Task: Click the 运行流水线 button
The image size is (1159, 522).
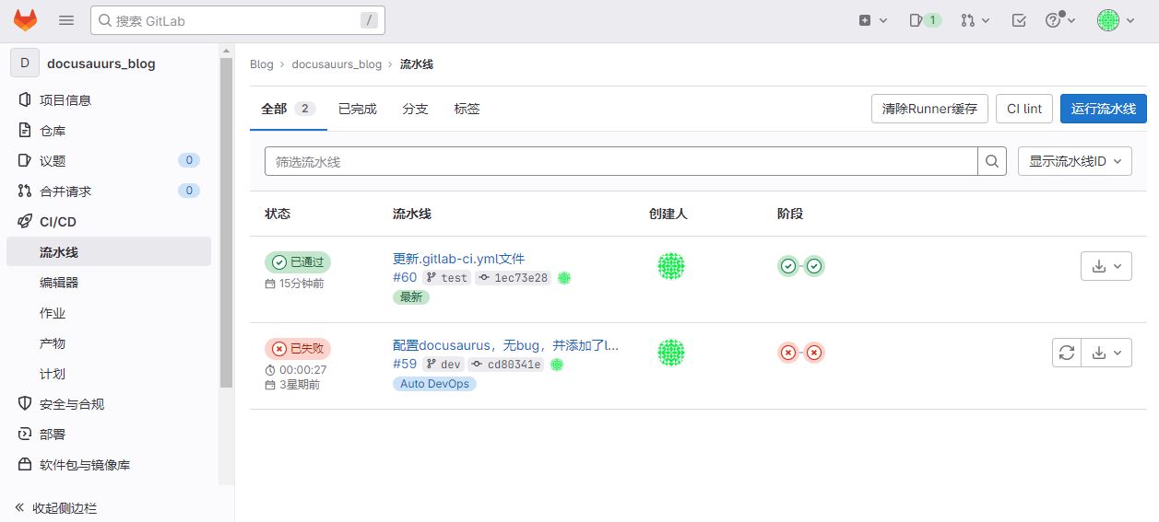Action: click(x=1103, y=109)
